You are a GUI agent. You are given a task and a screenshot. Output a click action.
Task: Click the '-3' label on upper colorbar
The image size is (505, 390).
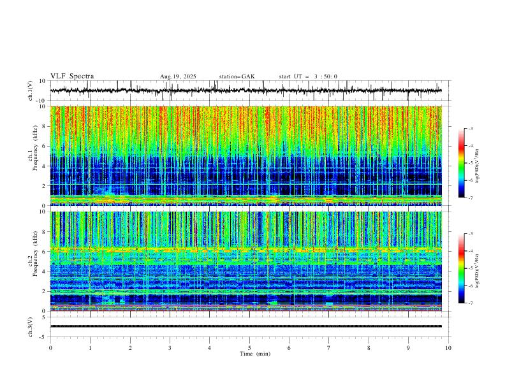click(x=470, y=128)
